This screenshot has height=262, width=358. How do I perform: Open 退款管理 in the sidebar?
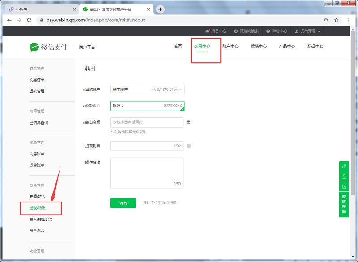pos(37,91)
